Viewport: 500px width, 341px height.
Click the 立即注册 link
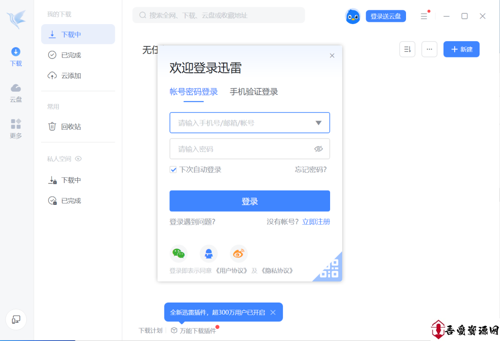point(316,221)
